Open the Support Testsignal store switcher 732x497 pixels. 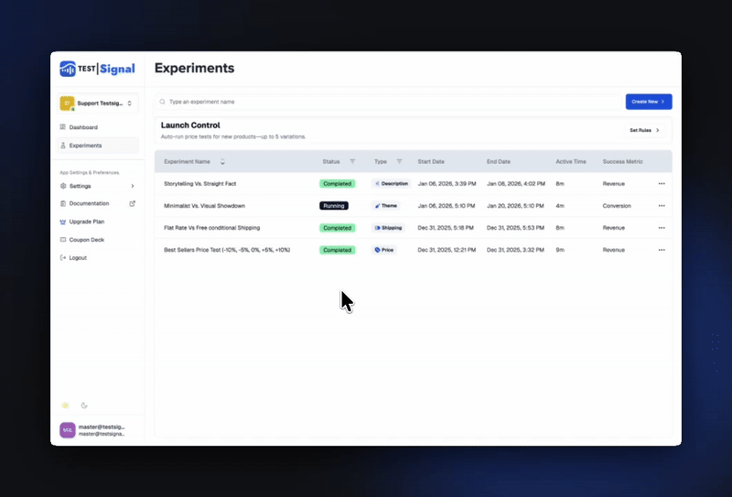97,103
